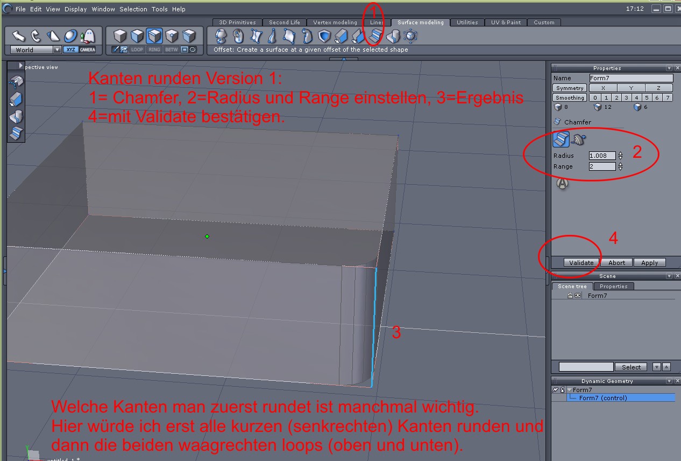Open the Scene tree tab
681x461 pixels.
coord(572,286)
